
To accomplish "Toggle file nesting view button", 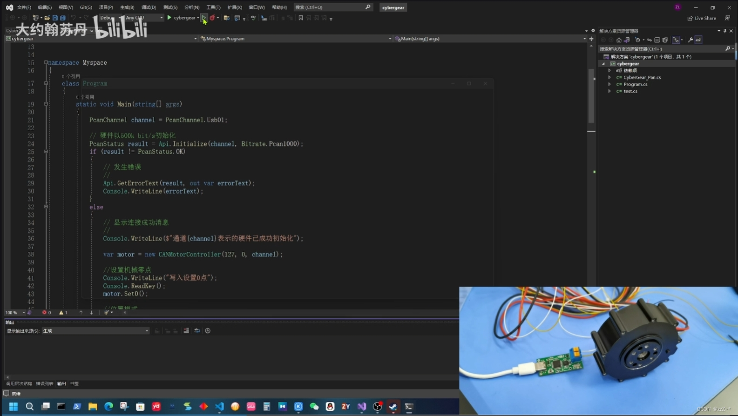I will [x=676, y=40].
